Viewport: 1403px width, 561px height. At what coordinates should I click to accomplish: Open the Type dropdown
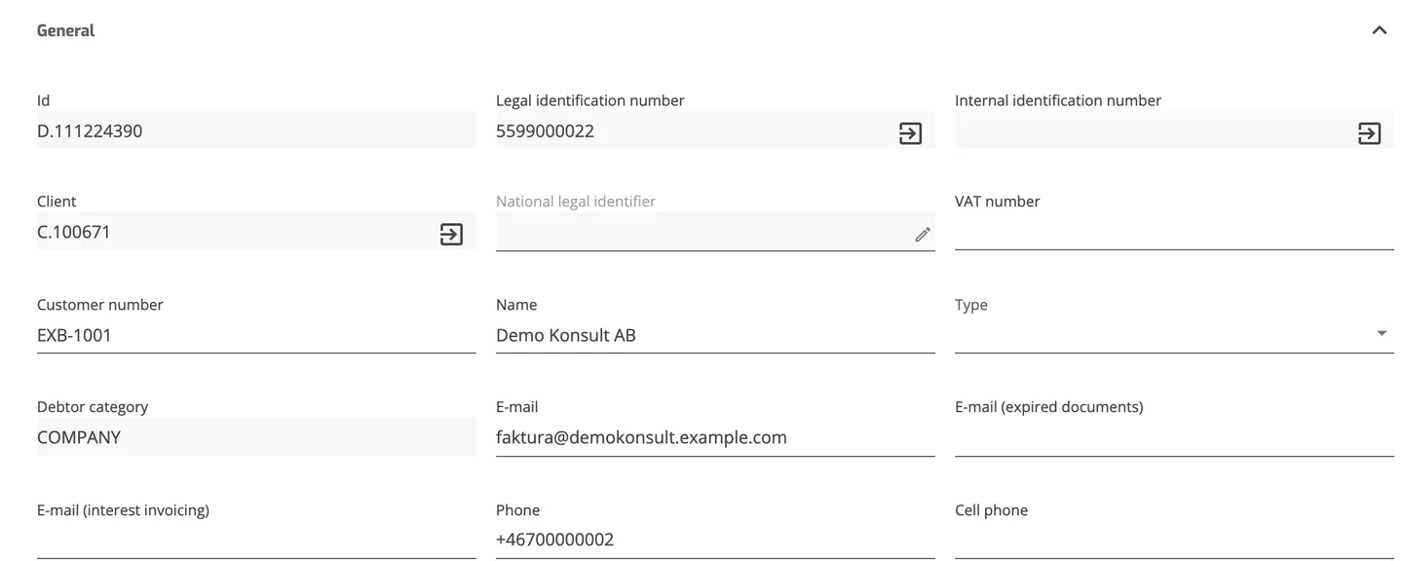click(1174, 334)
